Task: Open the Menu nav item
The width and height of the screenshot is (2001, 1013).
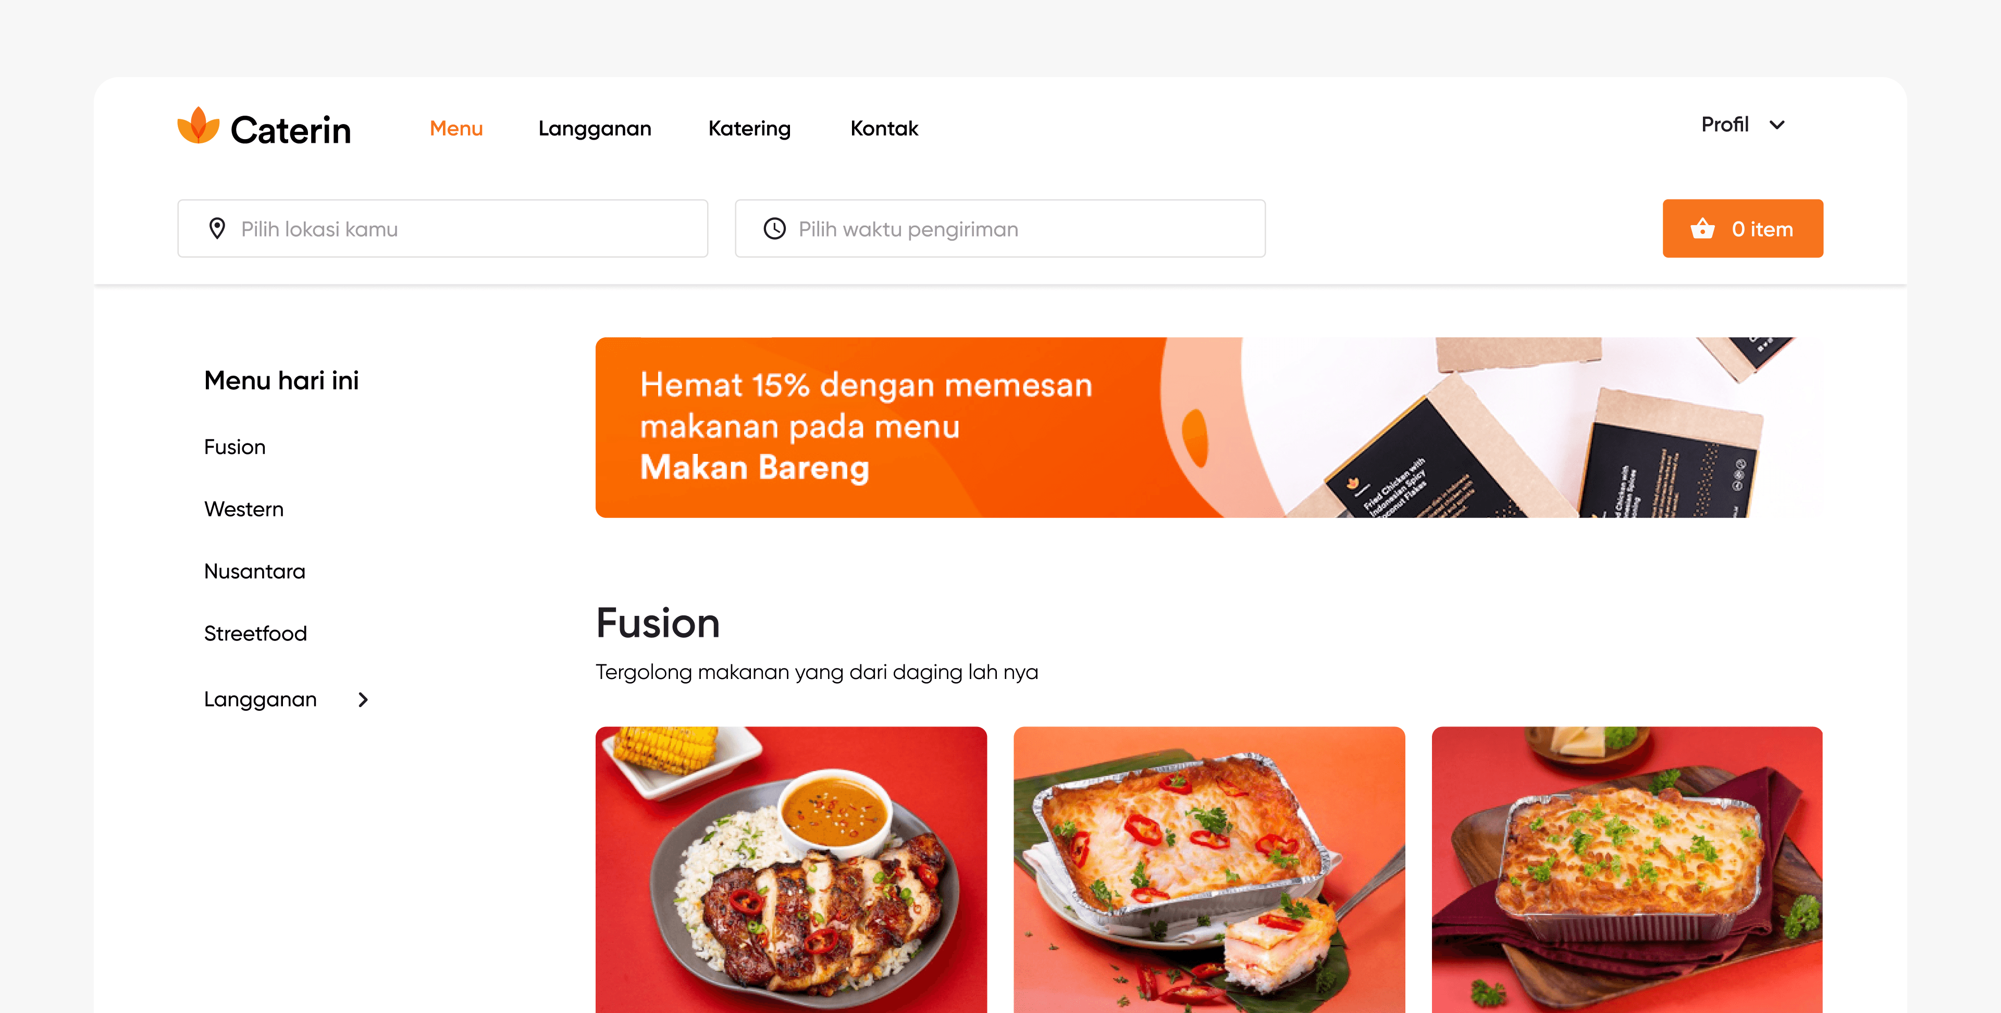Action: point(456,128)
